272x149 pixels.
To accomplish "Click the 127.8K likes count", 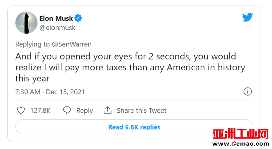I will tap(40, 111).
